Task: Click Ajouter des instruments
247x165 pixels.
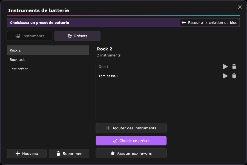Action: pyautogui.click(x=131, y=128)
